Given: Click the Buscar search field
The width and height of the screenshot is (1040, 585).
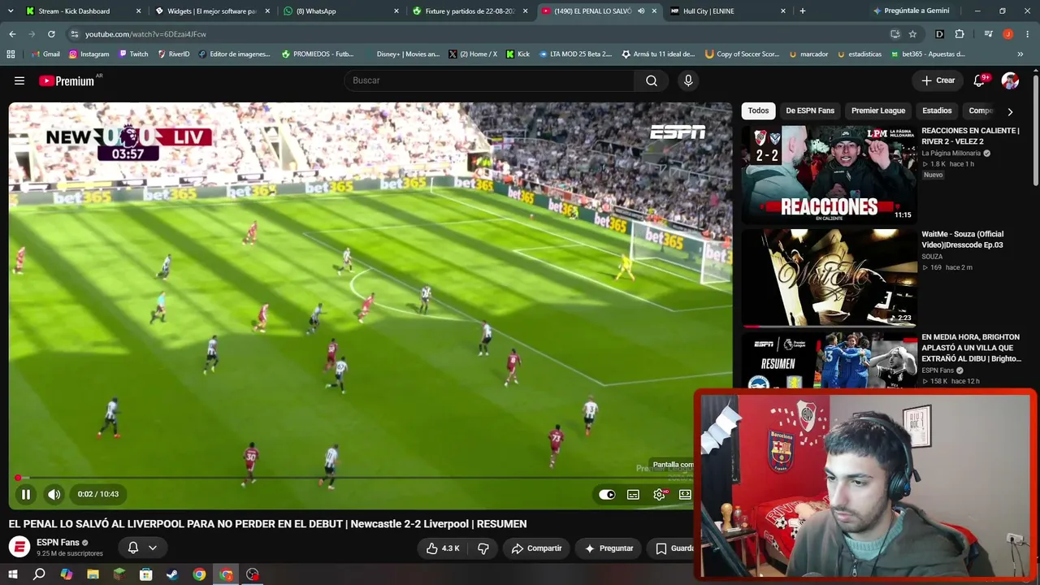Looking at the screenshot, I should [490, 80].
